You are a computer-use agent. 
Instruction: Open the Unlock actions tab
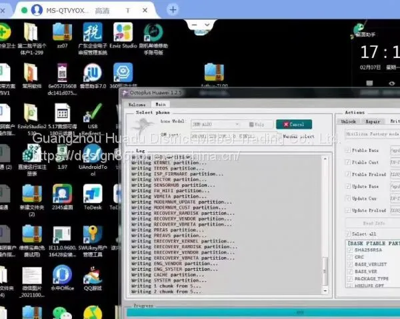[x=348, y=121]
